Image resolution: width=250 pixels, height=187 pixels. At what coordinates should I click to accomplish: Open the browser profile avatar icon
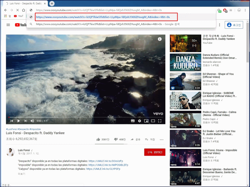point(239,10)
